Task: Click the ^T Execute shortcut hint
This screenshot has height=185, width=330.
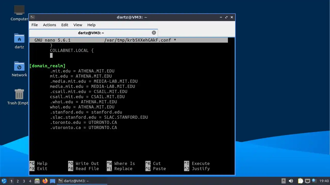Action: pyautogui.click(x=197, y=163)
